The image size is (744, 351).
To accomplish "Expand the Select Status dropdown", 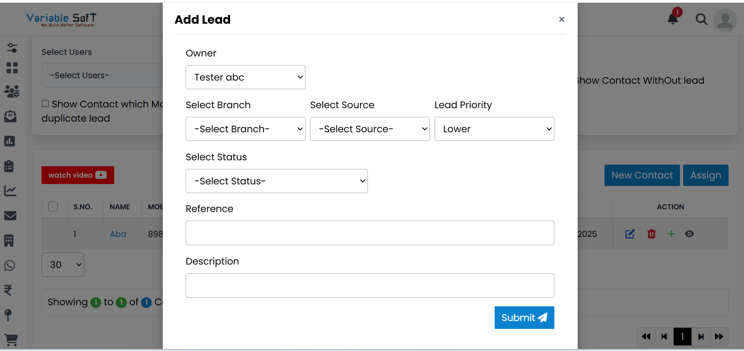I will click(277, 181).
